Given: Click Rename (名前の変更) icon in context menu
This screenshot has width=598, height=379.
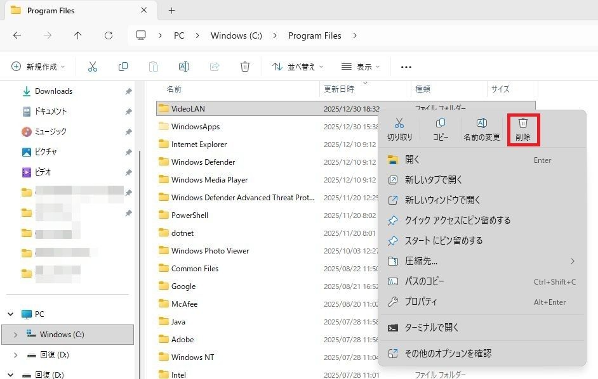Looking at the screenshot, I should click(481, 129).
